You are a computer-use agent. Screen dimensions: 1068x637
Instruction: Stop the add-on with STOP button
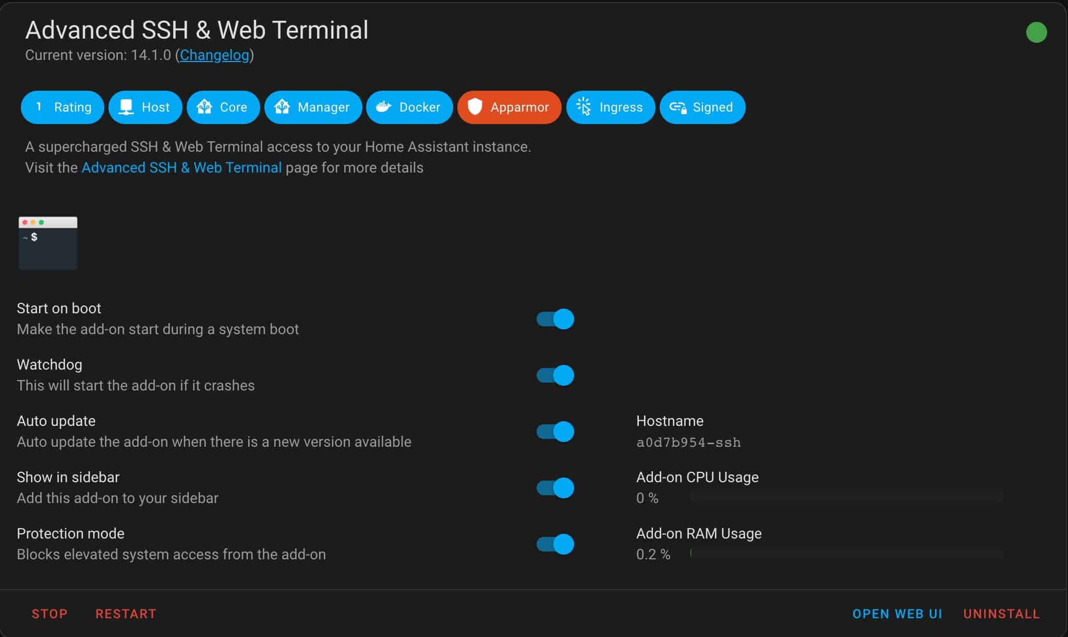point(50,614)
